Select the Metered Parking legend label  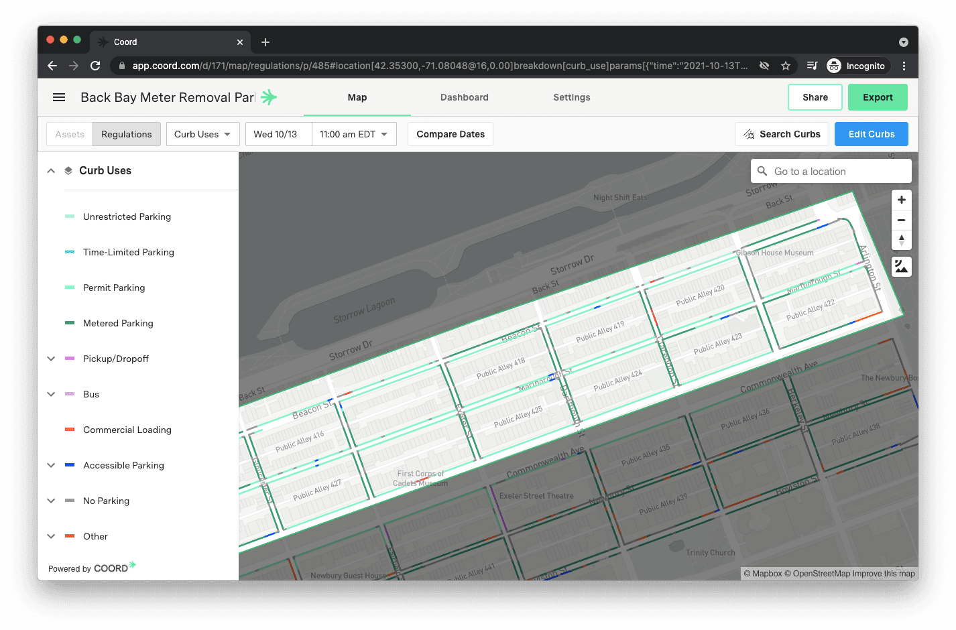[x=118, y=323]
